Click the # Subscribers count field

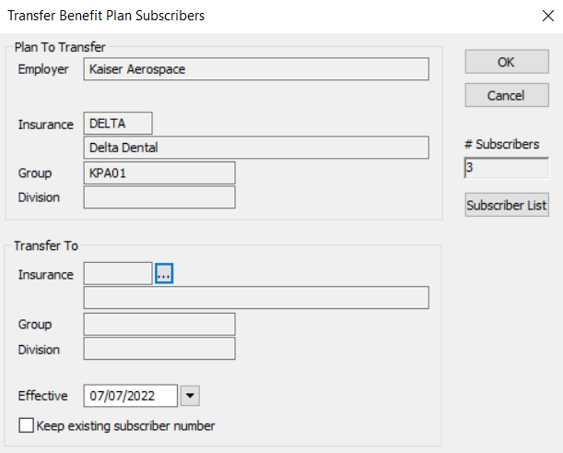[506, 168]
